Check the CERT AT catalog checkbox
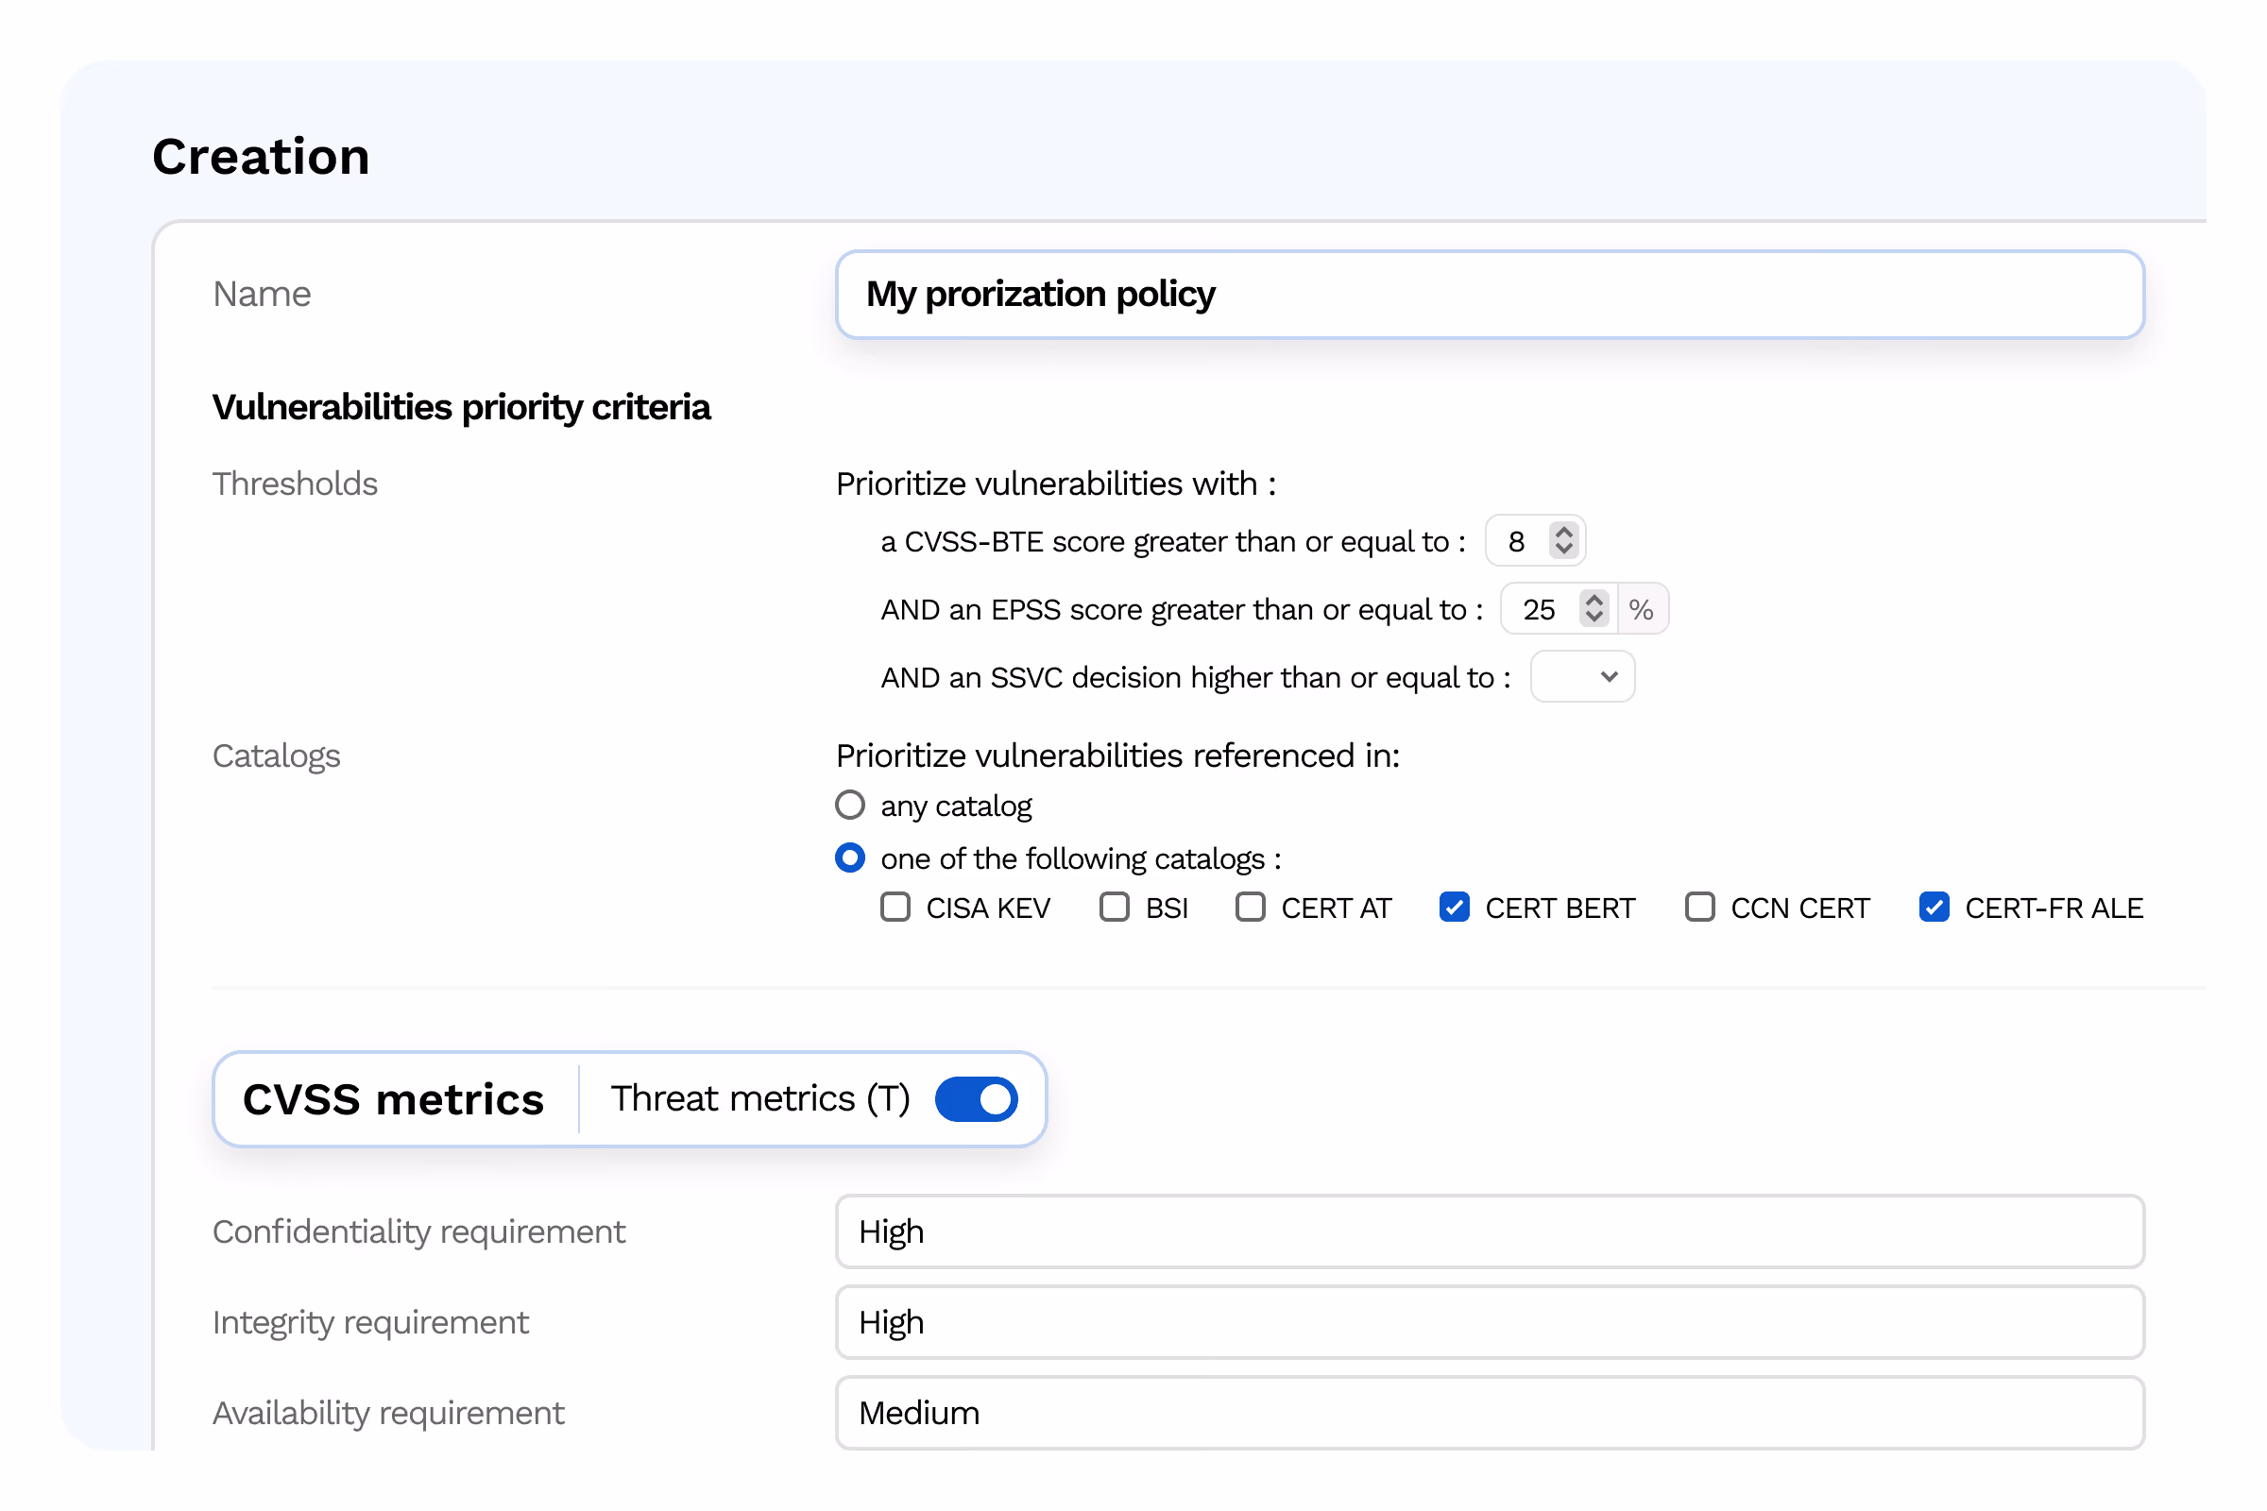Screen dimensions: 2267x1511 (x=1250, y=907)
